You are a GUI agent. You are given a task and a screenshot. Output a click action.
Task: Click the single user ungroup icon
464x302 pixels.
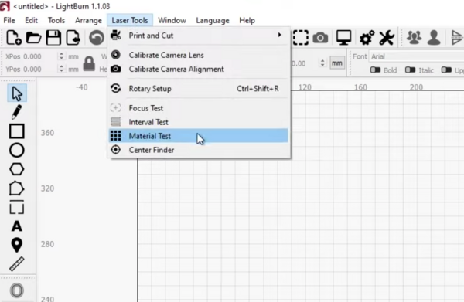click(x=434, y=38)
